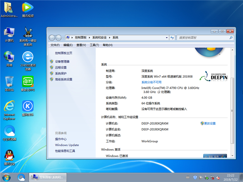Open QQ Browser pinned on the taskbar
243x182 pixels.
pyautogui.click(x=21, y=177)
